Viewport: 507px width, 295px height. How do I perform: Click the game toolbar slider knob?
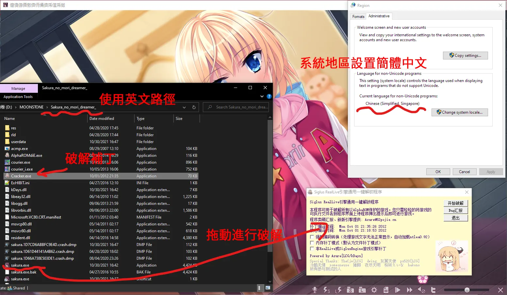(x=467, y=290)
